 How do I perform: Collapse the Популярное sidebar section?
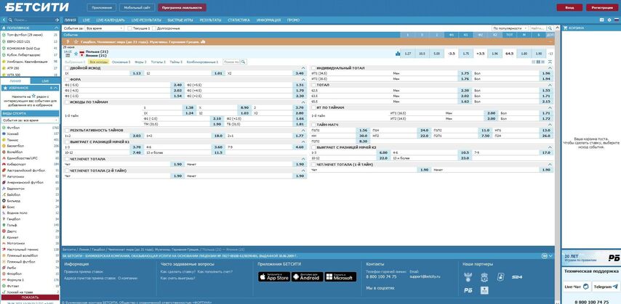[56, 28]
